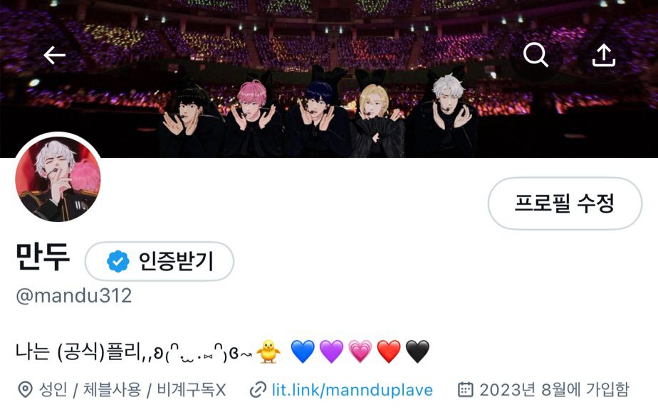Click the red heart emoji

coord(389,352)
